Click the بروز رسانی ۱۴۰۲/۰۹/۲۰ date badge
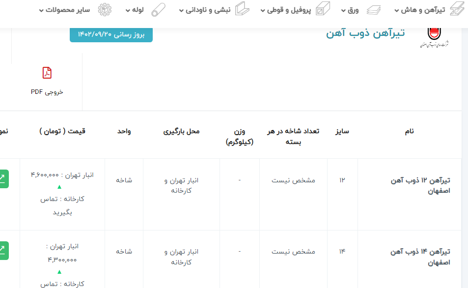Image resolution: width=468 pixels, height=288 pixels. pyautogui.click(x=111, y=34)
